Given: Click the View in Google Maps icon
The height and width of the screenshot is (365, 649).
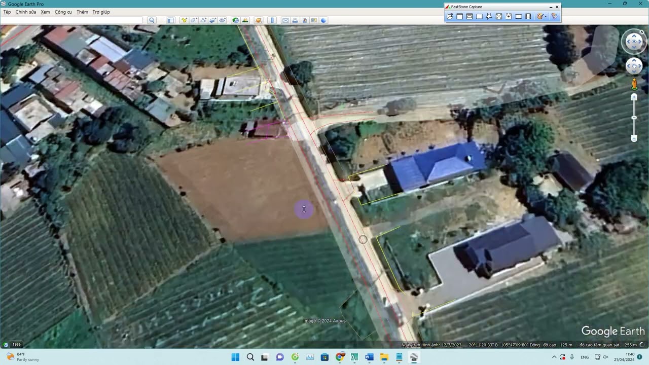Looking at the screenshot, I should pos(314,20).
